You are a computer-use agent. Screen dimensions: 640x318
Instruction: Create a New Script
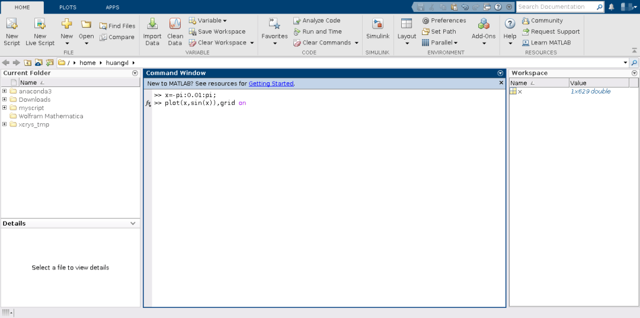pyautogui.click(x=11, y=32)
